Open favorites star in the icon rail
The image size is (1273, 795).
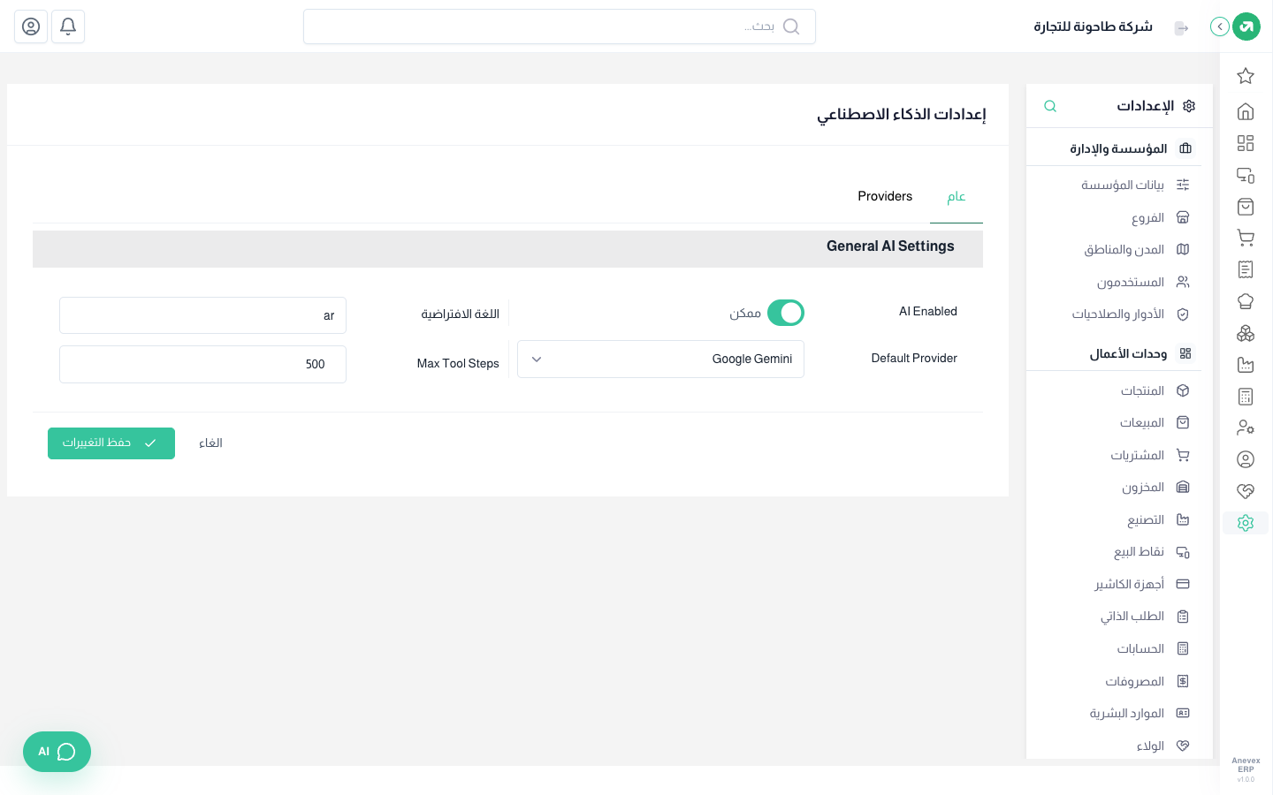1246,76
